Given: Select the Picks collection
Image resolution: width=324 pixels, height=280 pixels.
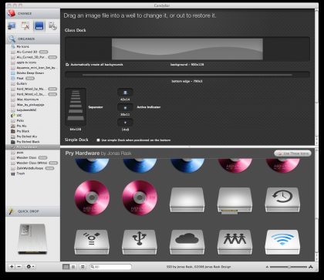Looking at the screenshot, I should click(32, 120).
